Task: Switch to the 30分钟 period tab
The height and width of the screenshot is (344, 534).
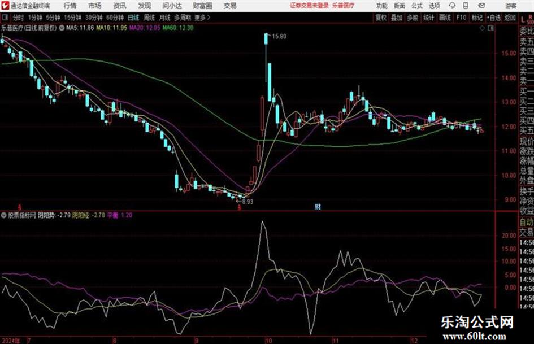Action: (x=94, y=18)
